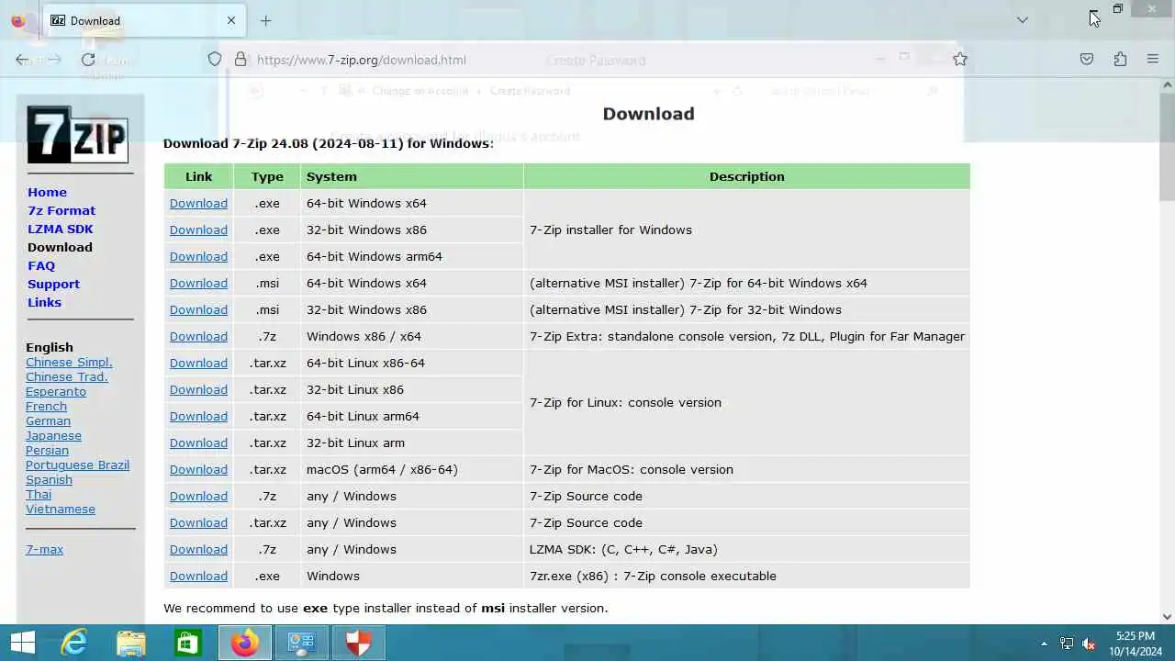This screenshot has width=1175, height=661.
Task: Click the Description column header
Action: 746,176
